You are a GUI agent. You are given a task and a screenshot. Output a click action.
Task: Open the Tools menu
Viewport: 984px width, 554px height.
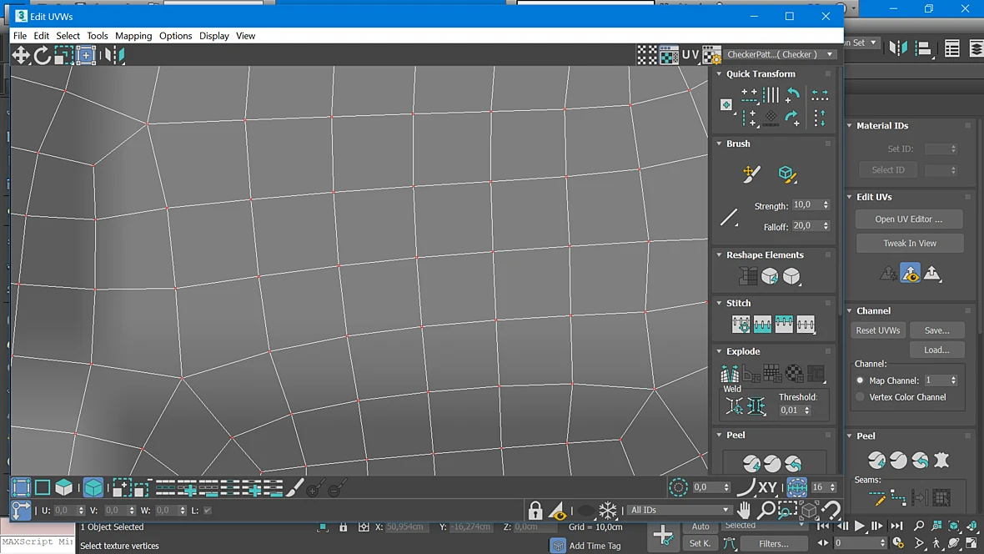pyautogui.click(x=98, y=36)
